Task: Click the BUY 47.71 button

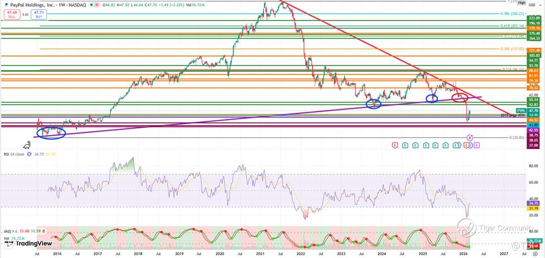Action: pyautogui.click(x=39, y=15)
